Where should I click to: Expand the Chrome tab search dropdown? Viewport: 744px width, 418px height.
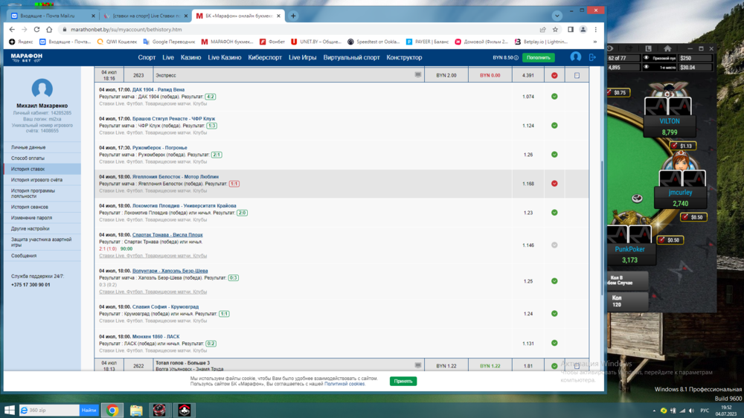point(557,15)
